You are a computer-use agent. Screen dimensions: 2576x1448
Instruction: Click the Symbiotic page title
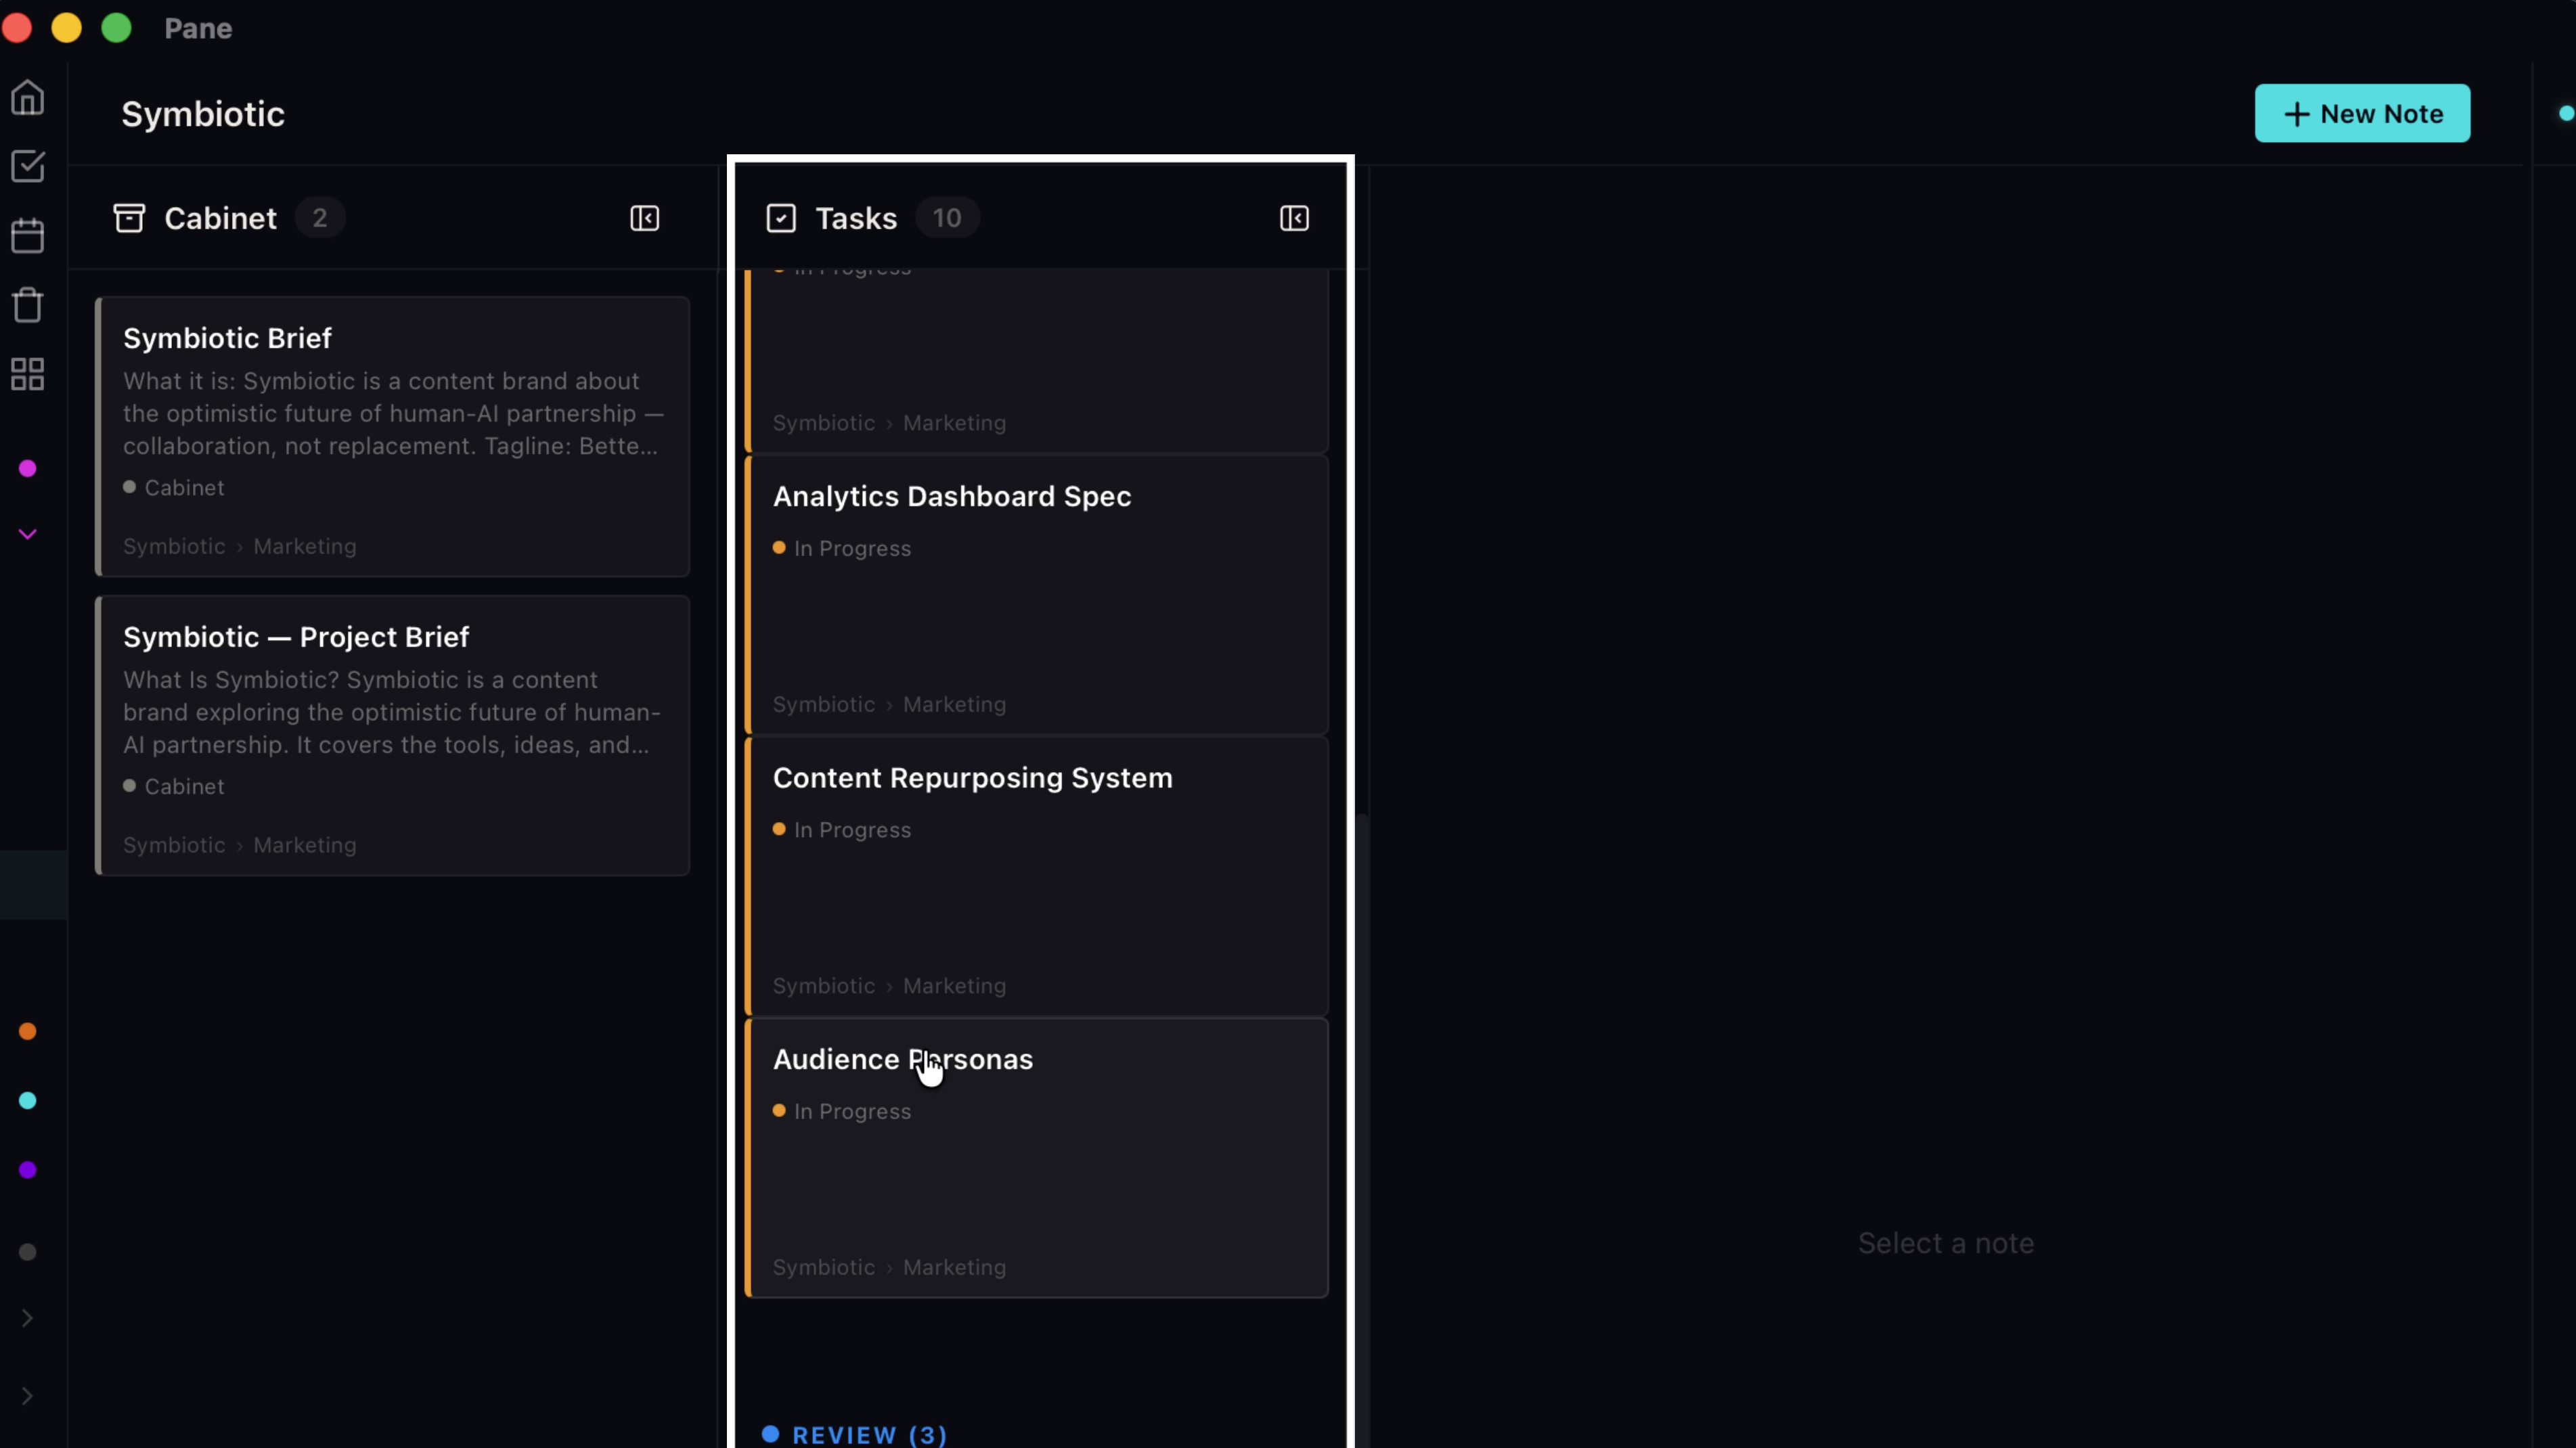point(203,114)
